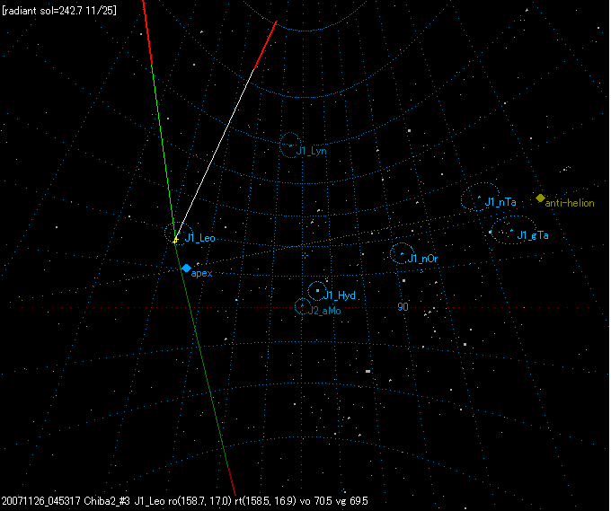611x511 pixels.
Task: Click the J1_nOr label text
Action: coord(423,259)
